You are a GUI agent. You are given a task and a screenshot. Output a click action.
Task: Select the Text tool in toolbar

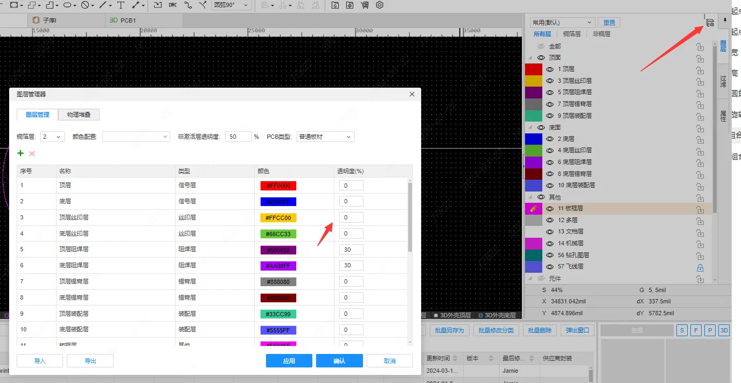(x=121, y=5)
